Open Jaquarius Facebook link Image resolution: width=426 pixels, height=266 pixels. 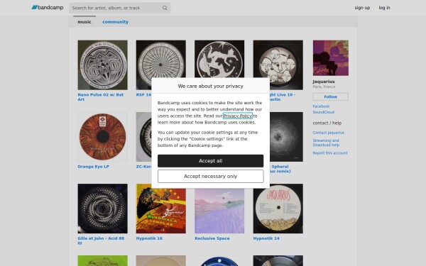(x=321, y=106)
